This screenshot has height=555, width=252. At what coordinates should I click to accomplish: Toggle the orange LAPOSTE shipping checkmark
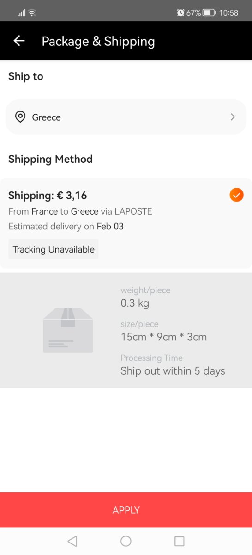236,195
